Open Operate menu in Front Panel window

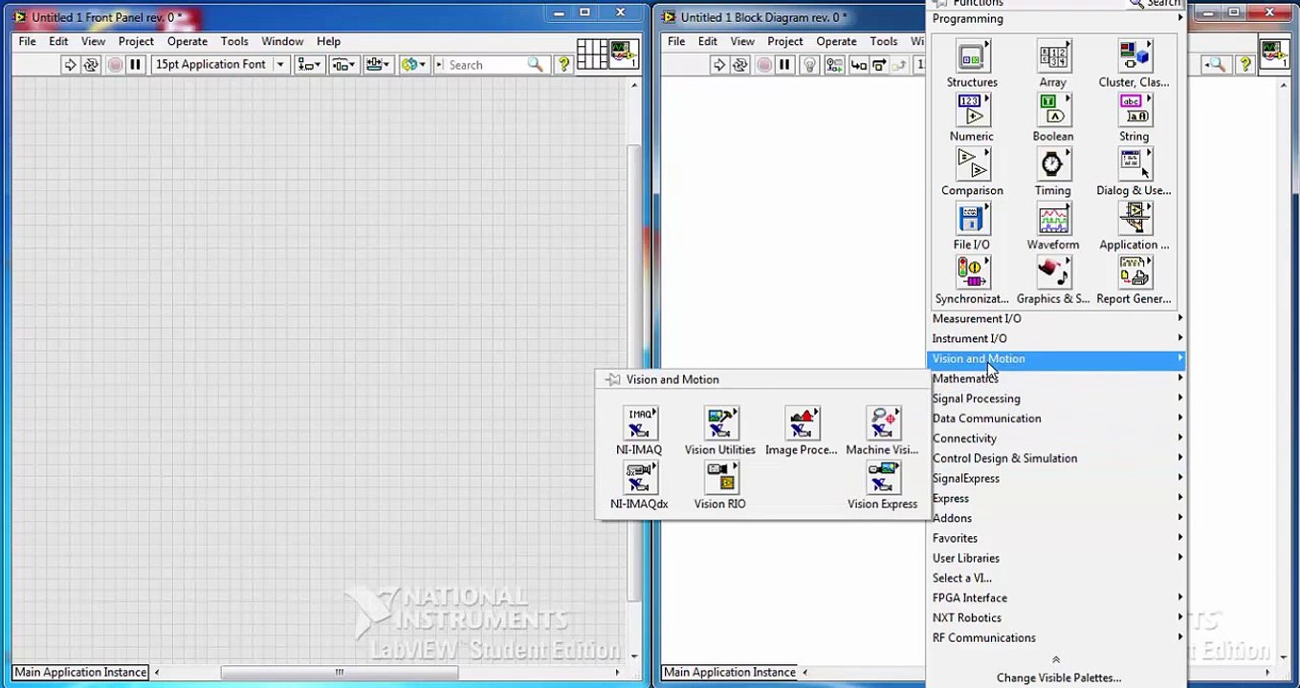[187, 41]
